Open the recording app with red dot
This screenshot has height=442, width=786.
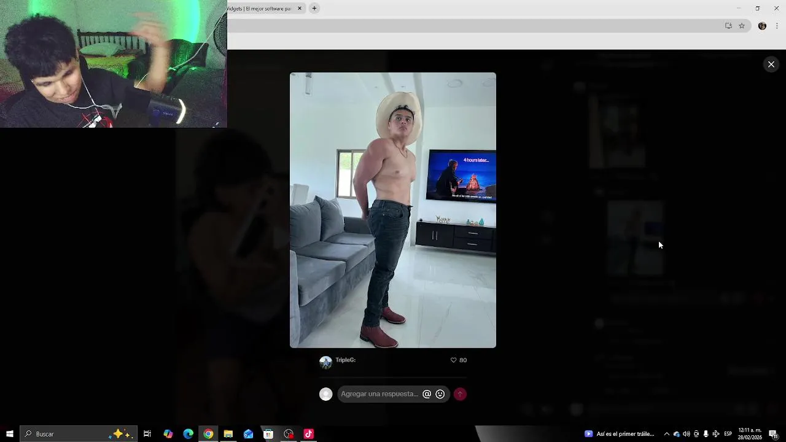289,434
